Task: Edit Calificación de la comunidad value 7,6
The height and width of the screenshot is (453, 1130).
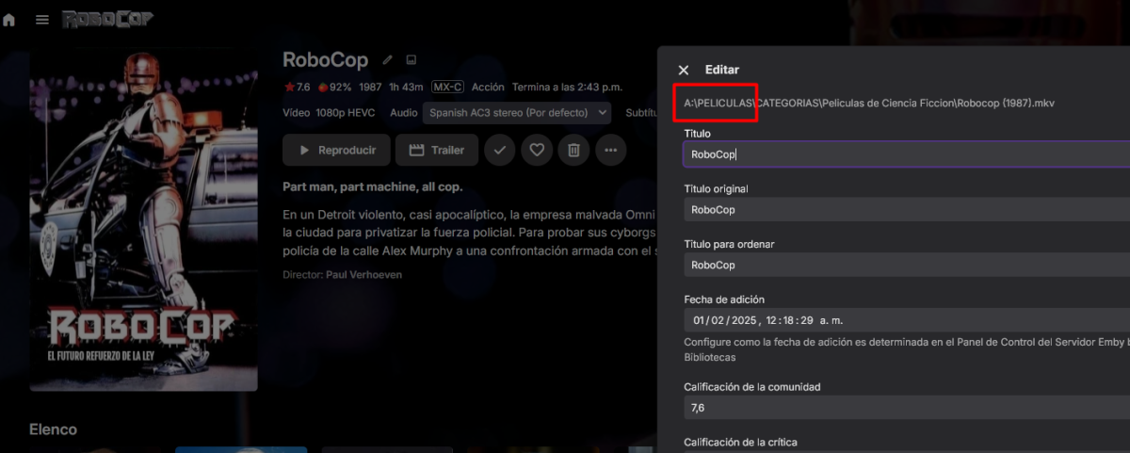Action: 906,408
